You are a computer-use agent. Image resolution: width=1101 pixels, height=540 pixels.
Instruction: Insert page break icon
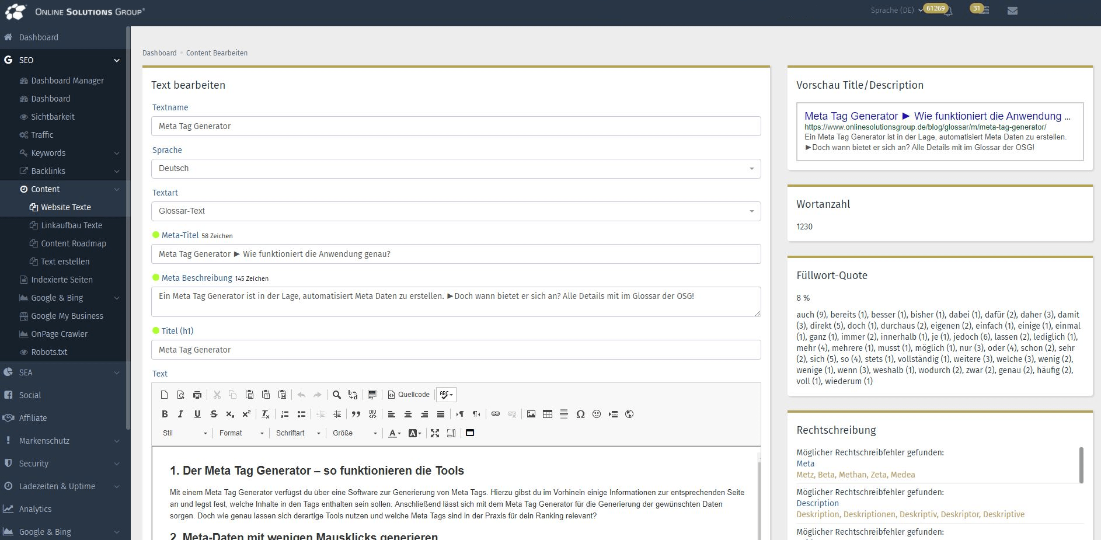(613, 414)
